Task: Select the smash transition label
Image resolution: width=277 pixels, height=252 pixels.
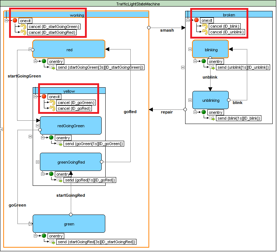Action: 167,30
